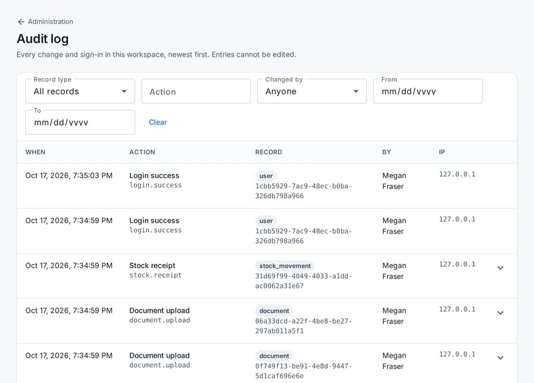Click the Stock receipt action title

(152, 266)
